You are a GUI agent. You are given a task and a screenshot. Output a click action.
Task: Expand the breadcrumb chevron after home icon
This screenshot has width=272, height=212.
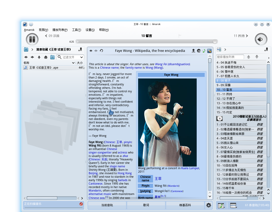coord(32,49)
